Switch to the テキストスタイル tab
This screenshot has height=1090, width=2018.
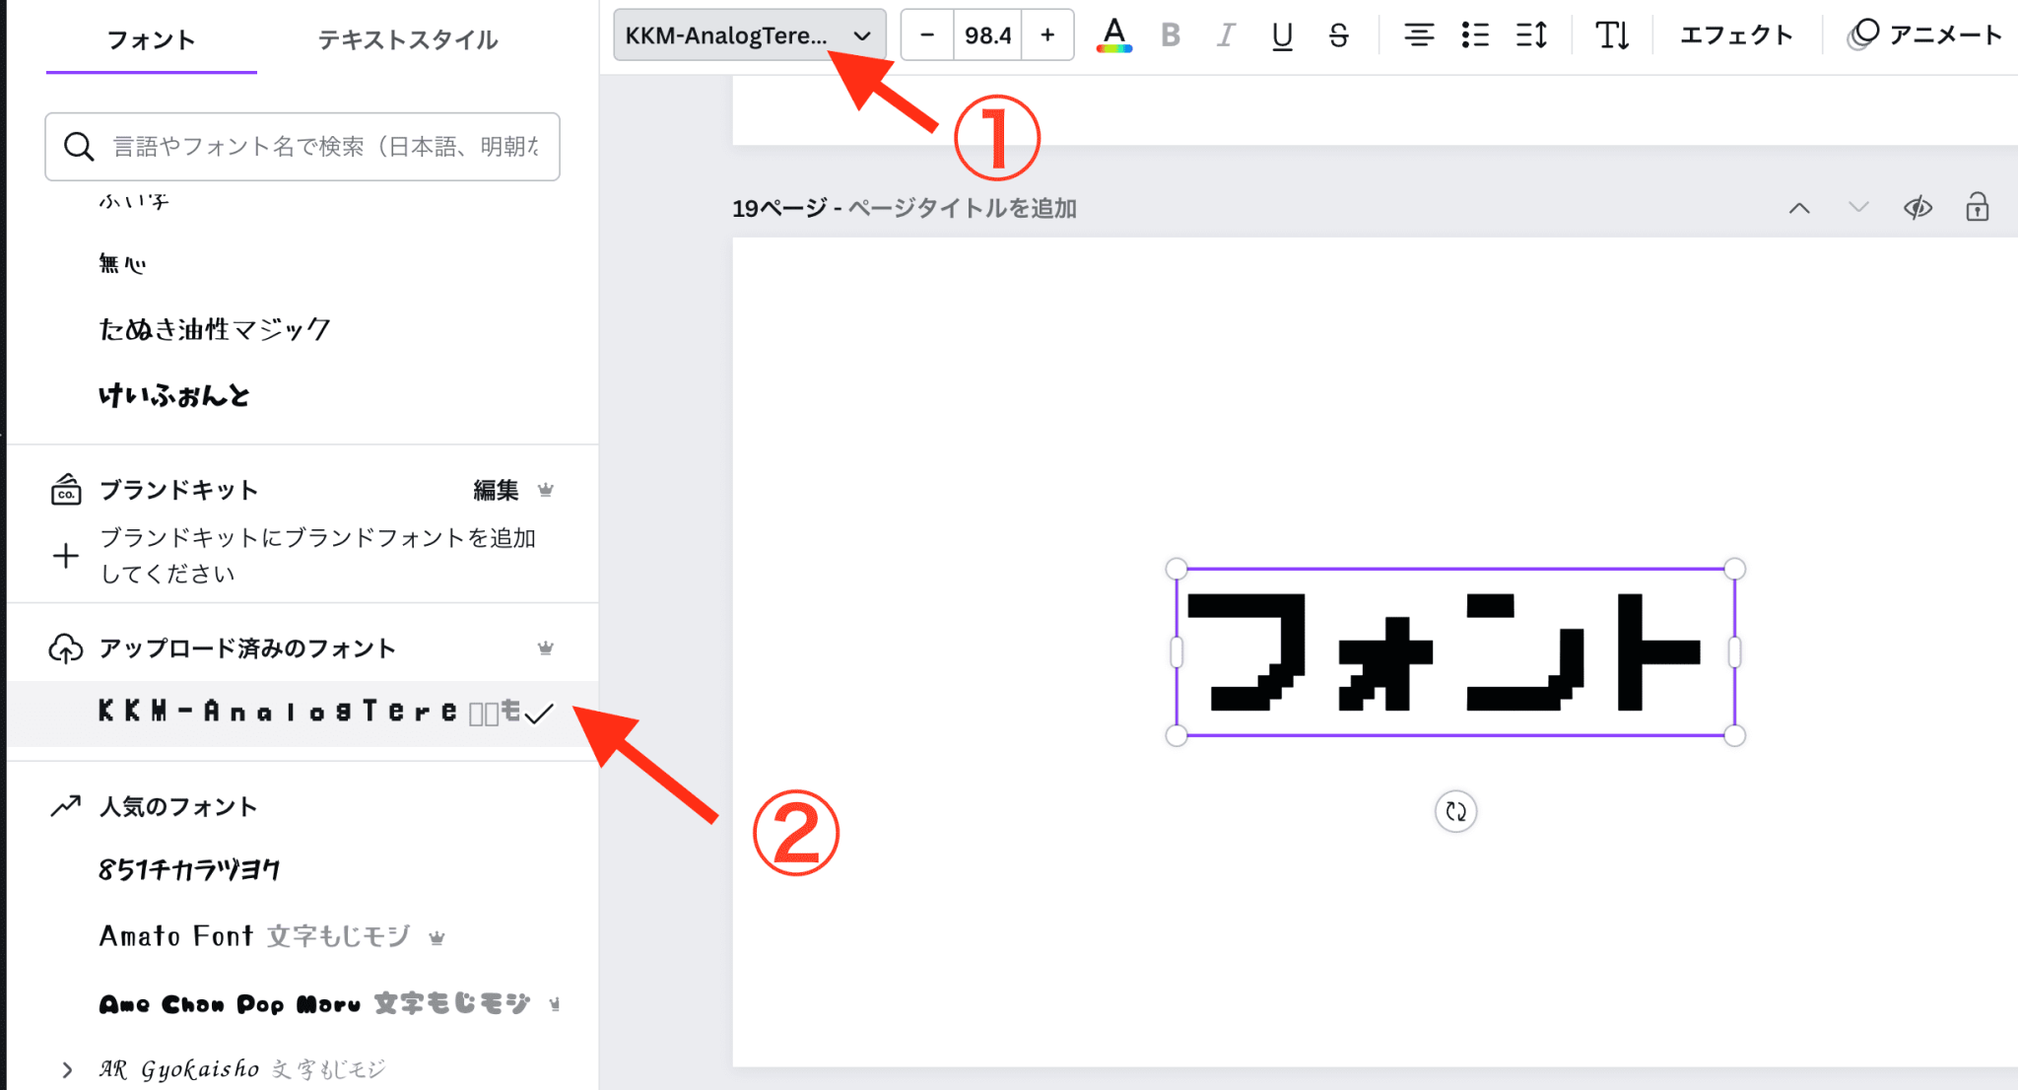[407, 40]
